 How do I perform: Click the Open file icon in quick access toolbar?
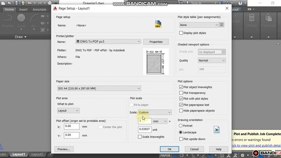tap(10, 3)
